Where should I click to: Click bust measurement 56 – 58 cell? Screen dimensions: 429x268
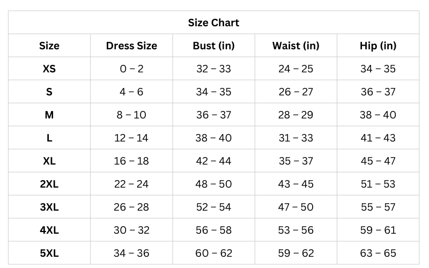[213, 230]
